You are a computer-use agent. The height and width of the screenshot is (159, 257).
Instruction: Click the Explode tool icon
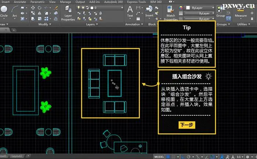56,13
